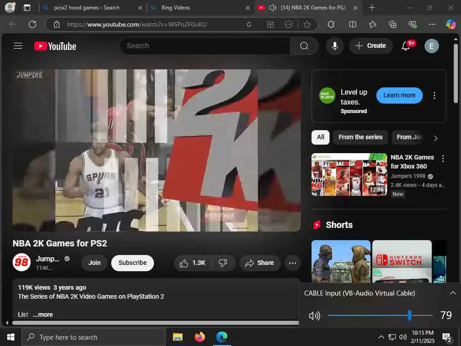The height and width of the screenshot is (346, 461).
Task: Close the Bing Videos tab
Action: (248, 8)
